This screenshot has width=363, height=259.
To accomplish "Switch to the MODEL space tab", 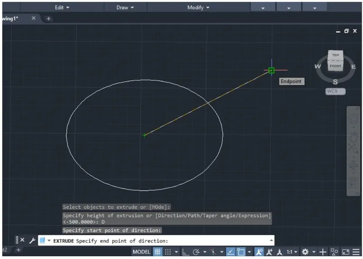I will tap(141, 252).
